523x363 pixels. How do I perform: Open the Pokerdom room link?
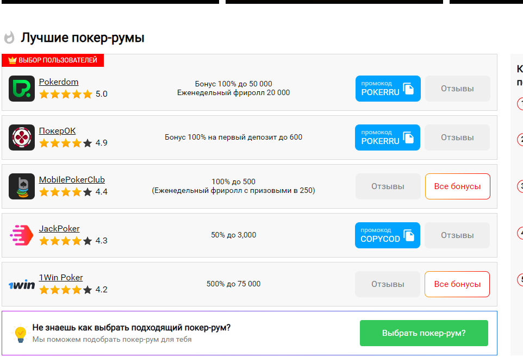click(x=59, y=82)
